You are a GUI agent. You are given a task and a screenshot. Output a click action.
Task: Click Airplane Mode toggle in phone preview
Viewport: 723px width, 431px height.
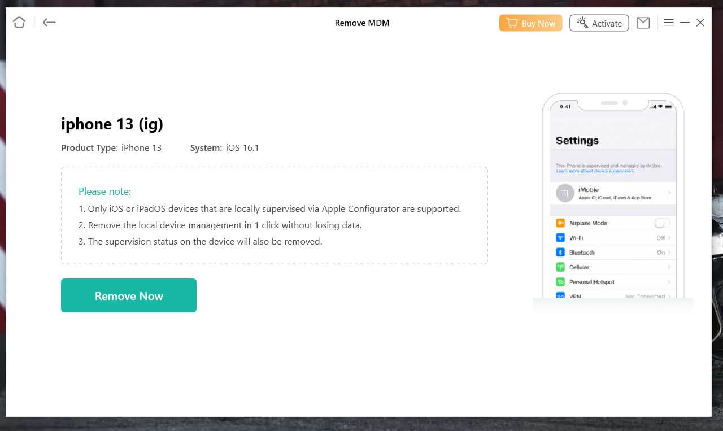coord(662,223)
